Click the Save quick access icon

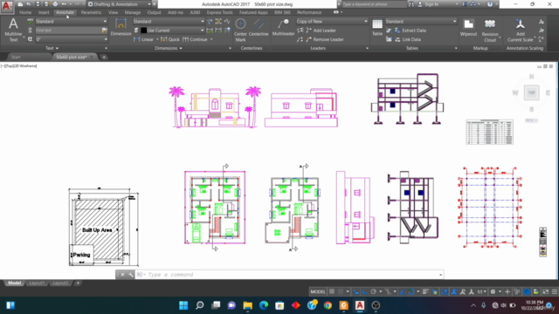pos(38,4)
